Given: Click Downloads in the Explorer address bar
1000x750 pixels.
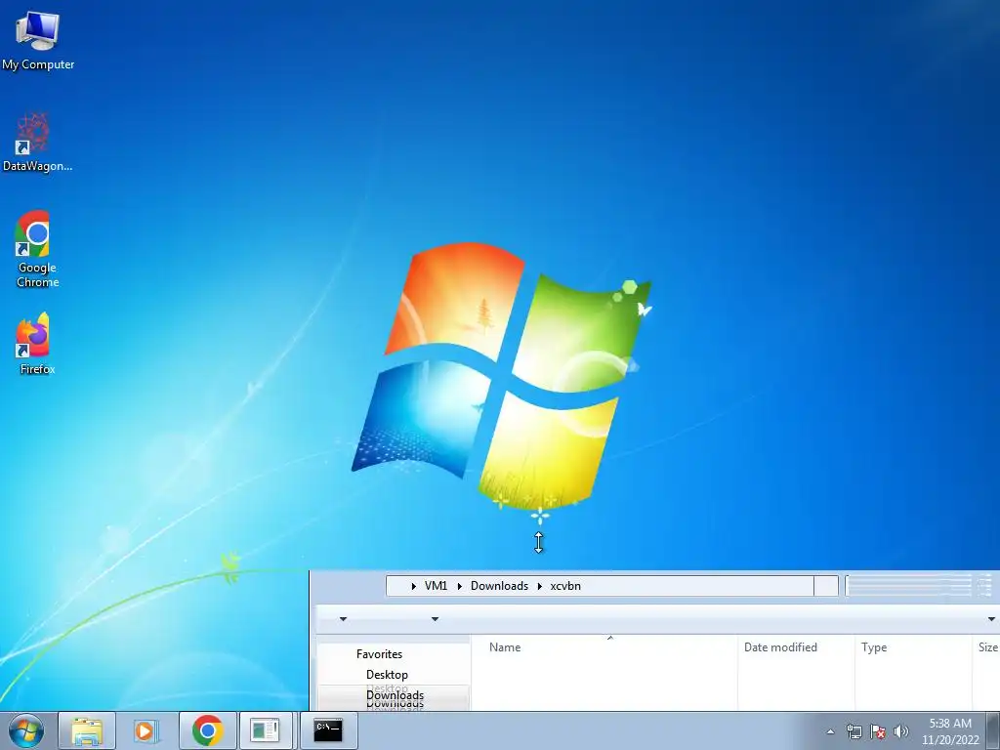Looking at the screenshot, I should [499, 586].
